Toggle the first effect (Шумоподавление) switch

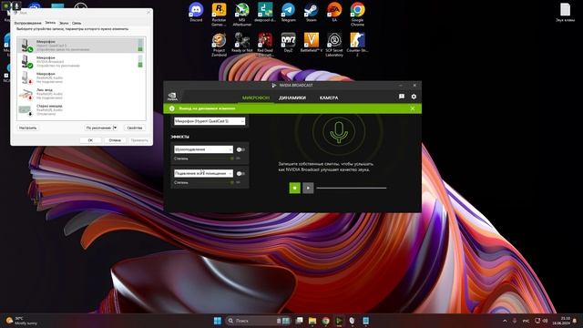240,149
